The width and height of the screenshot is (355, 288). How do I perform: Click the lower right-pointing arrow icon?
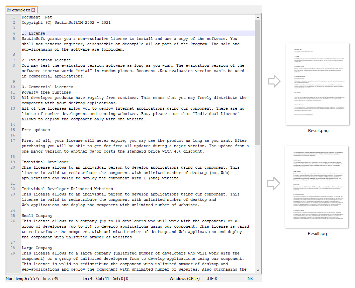(x=274, y=183)
